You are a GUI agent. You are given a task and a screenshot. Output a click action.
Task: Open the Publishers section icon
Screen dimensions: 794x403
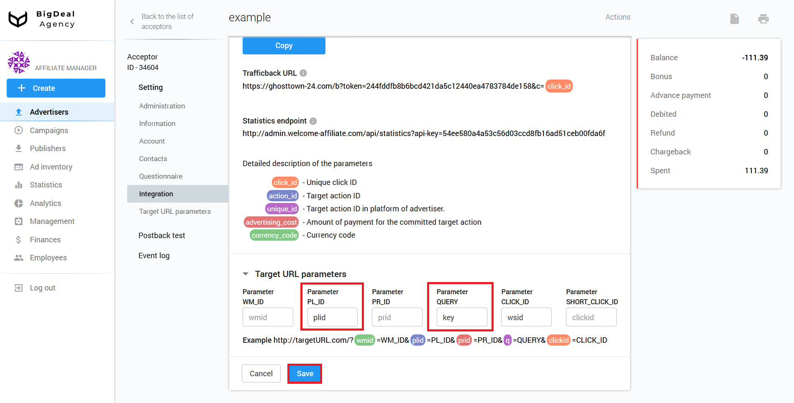pos(18,148)
